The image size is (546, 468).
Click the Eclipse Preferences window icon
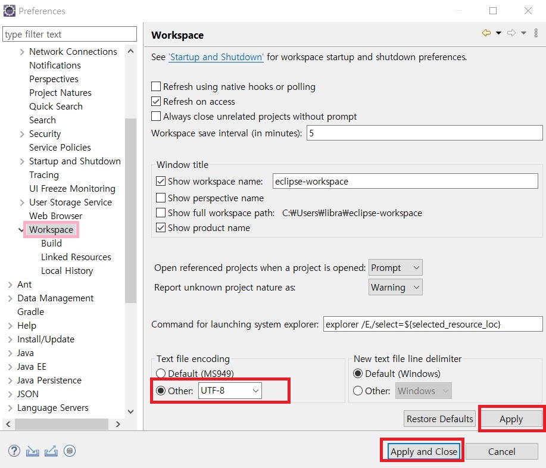click(10, 11)
